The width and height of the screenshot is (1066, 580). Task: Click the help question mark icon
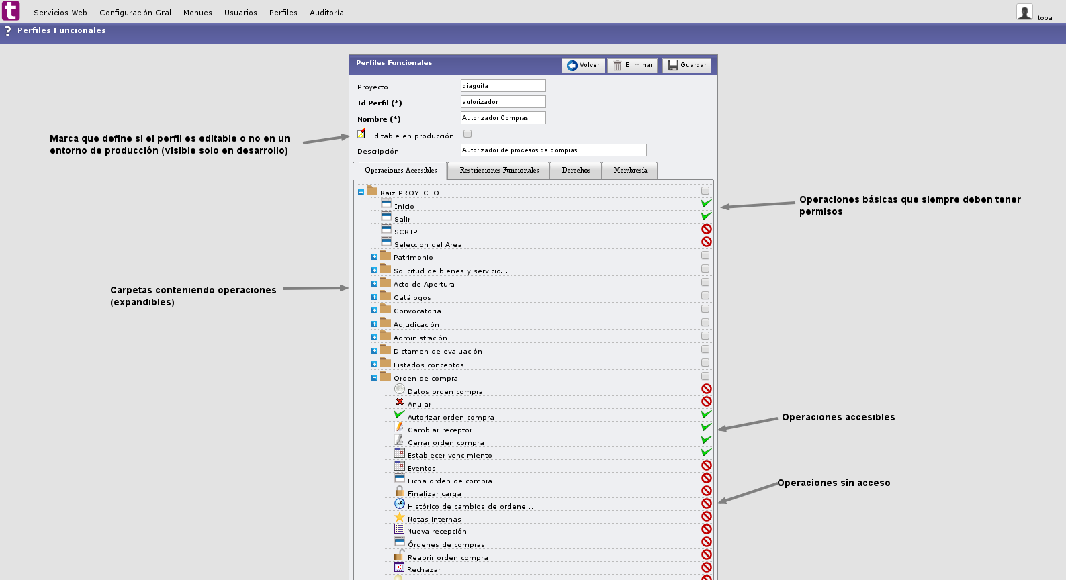7,31
